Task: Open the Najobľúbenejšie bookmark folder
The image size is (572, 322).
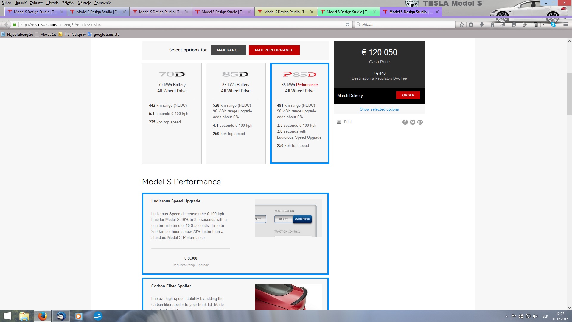Action: [x=17, y=35]
